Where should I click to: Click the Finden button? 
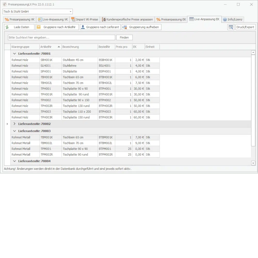pos(124,37)
